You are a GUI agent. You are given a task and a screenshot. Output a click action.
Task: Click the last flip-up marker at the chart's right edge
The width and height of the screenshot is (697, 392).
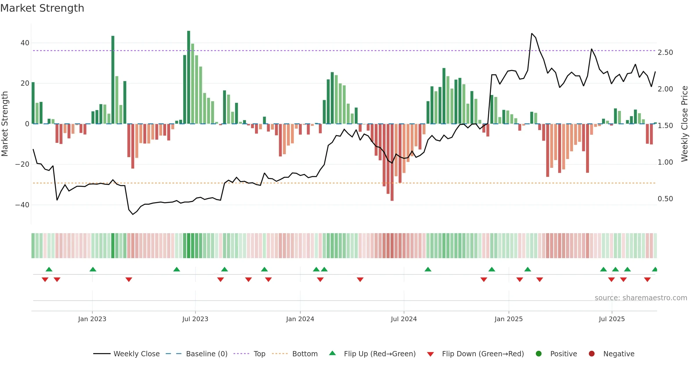[655, 269]
